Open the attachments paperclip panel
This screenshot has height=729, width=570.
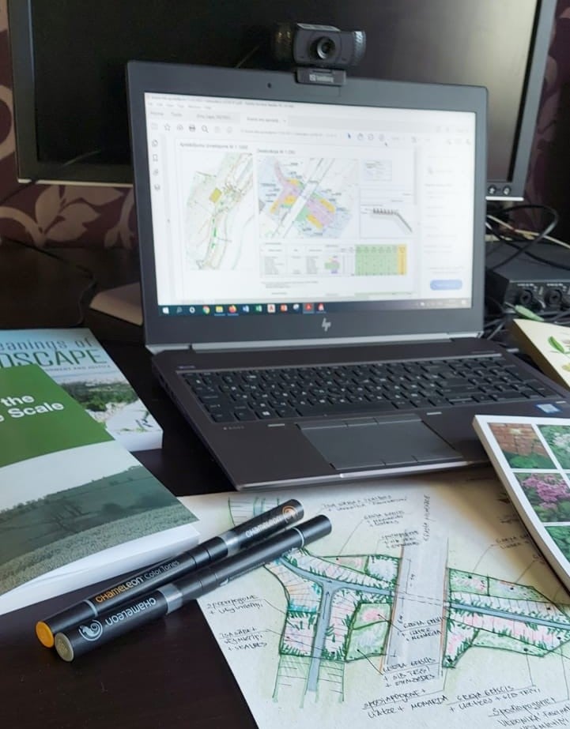pos(157,187)
